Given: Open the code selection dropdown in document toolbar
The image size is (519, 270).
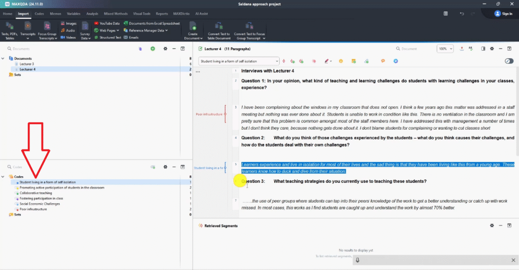Looking at the screenshot, I should pyautogui.click(x=238, y=61).
